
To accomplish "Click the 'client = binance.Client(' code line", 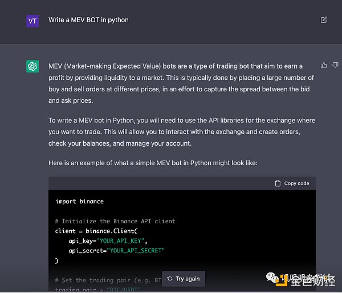I will pos(96,231).
